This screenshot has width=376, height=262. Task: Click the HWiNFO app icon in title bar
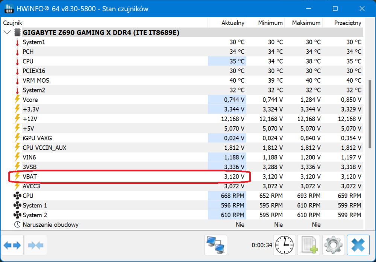tap(9, 9)
